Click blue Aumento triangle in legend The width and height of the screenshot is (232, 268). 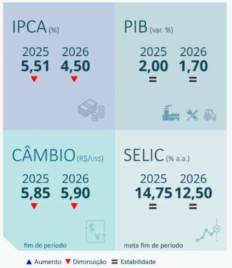(x=29, y=262)
